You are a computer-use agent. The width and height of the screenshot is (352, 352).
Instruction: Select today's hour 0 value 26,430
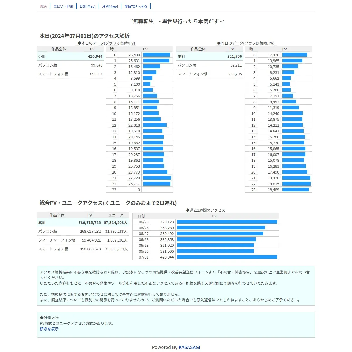coord(134,55)
